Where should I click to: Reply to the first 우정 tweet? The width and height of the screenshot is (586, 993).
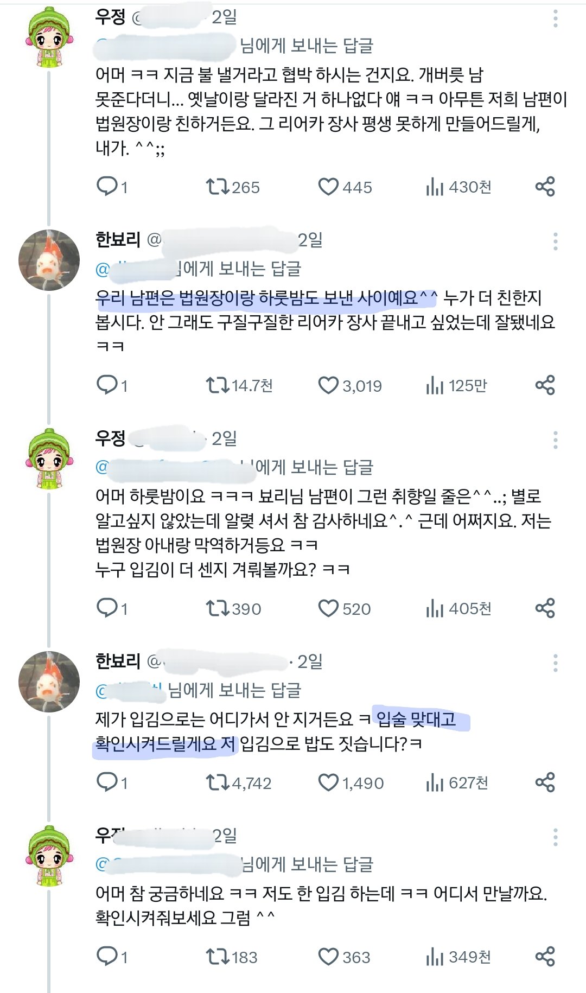click(x=107, y=187)
